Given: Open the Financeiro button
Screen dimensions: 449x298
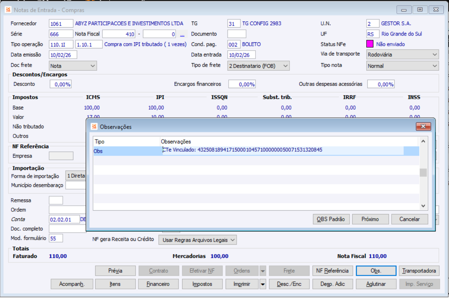Looking at the screenshot, I should point(158,284).
